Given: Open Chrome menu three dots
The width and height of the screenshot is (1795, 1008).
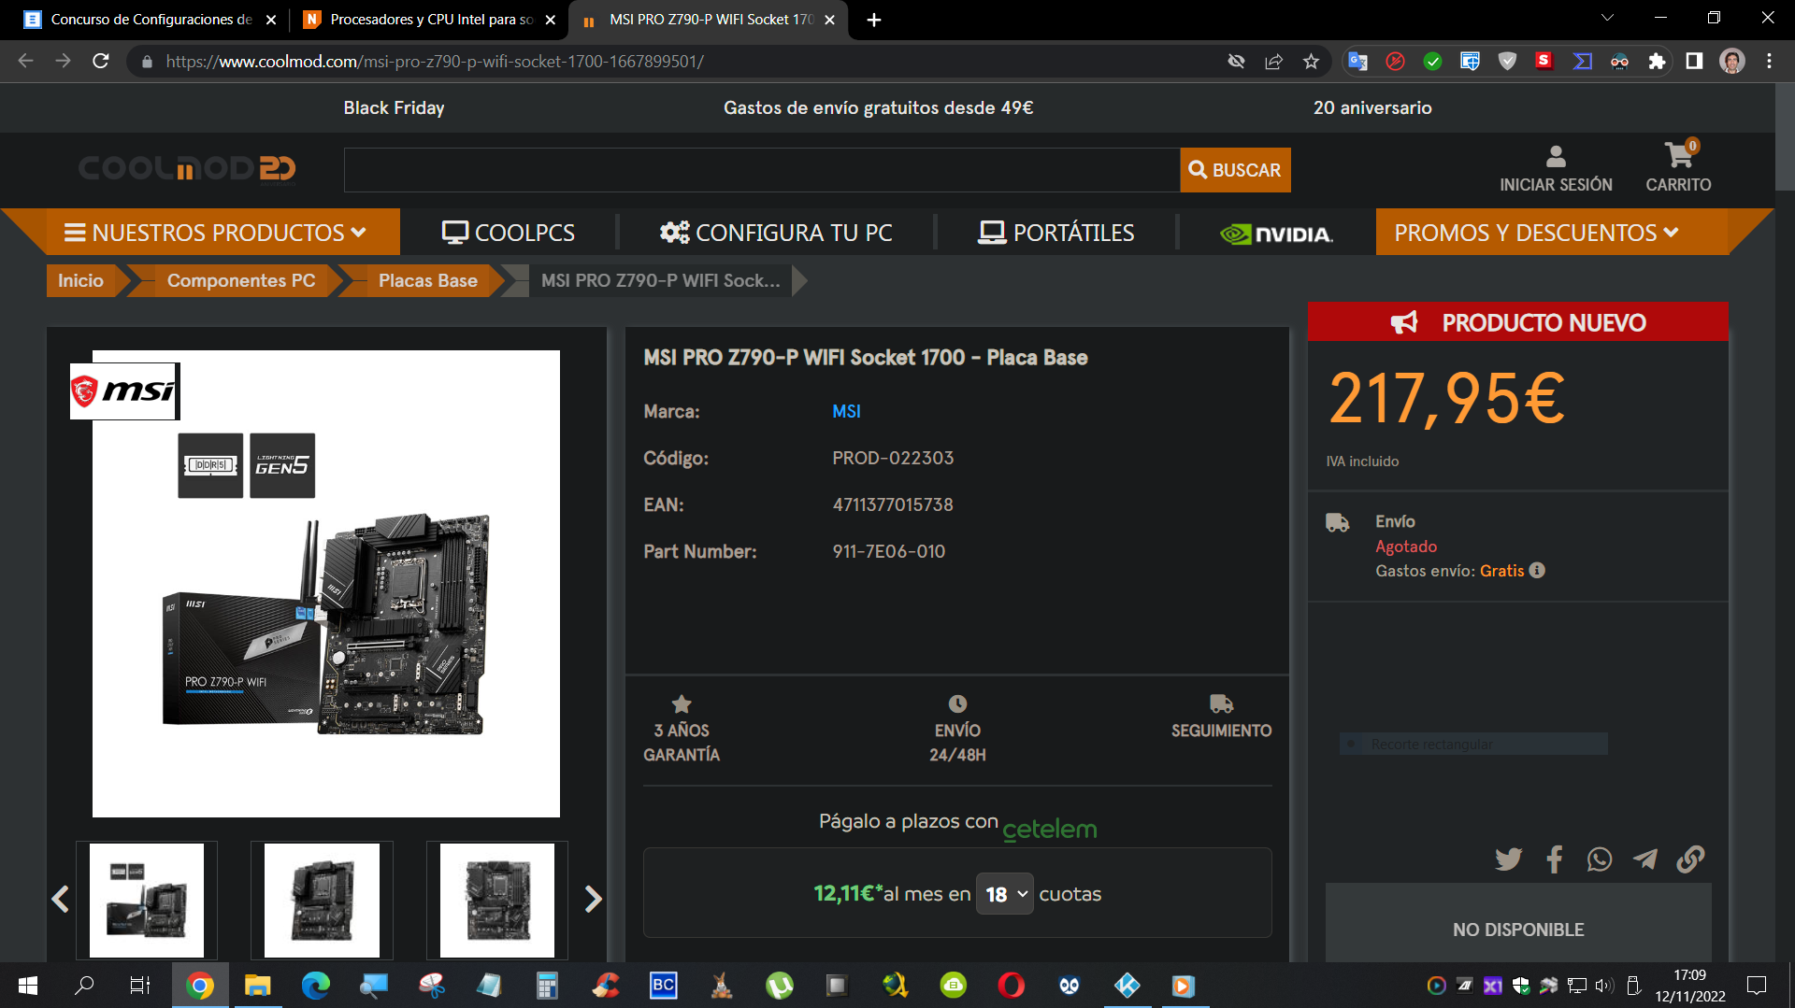Looking at the screenshot, I should tap(1769, 62).
